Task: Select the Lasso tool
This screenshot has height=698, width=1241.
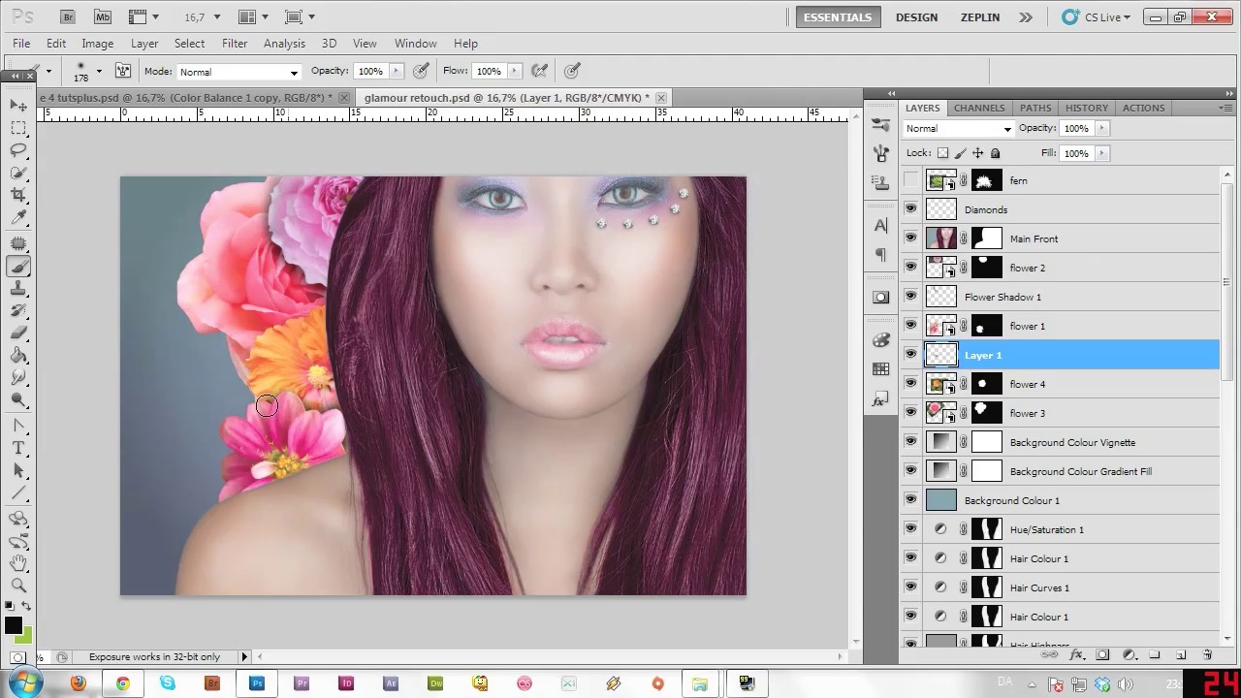Action: 18,150
